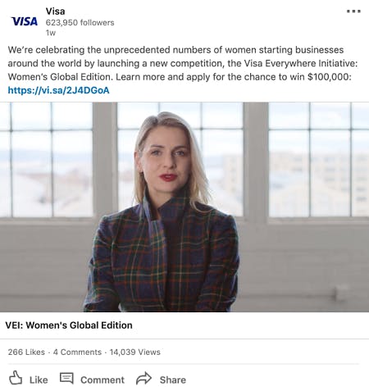Click the thumbs-up Like icon
Screen dimensions: 369x391
pos(16,378)
